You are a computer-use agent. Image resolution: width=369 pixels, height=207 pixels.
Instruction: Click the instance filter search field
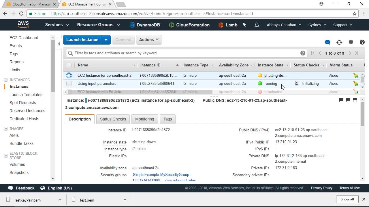tap(186, 53)
